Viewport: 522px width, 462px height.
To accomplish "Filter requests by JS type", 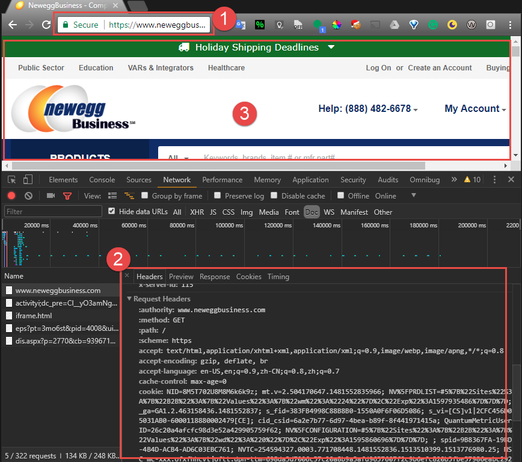I will click(213, 212).
